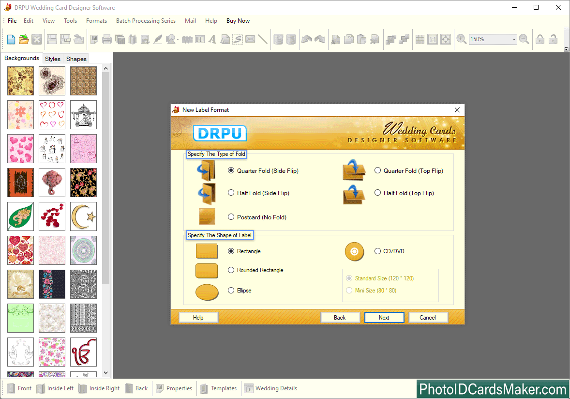The image size is (570, 399).
Task: Click the backgrounds list scroll down arrow
Action: [106, 373]
